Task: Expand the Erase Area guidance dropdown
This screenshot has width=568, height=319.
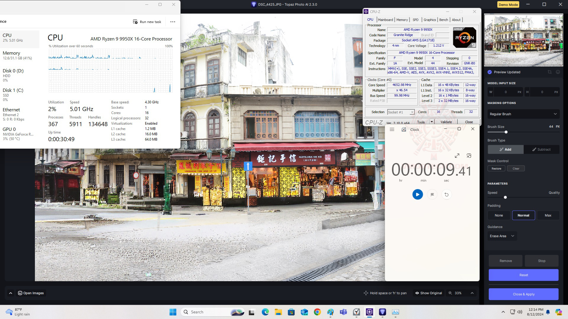Action: pos(502,236)
